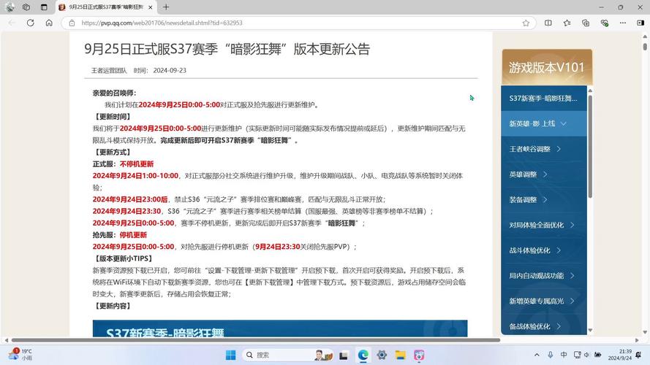Open the tab actions menu icon
The height and width of the screenshot is (365, 650).
(x=44, y=7)
